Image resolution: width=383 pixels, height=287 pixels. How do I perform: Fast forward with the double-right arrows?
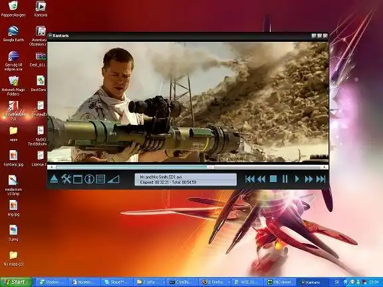[x=309, y=179]
